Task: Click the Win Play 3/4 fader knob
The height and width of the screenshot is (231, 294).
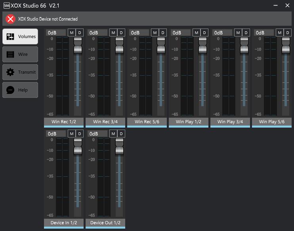Action: coord(244,46)
